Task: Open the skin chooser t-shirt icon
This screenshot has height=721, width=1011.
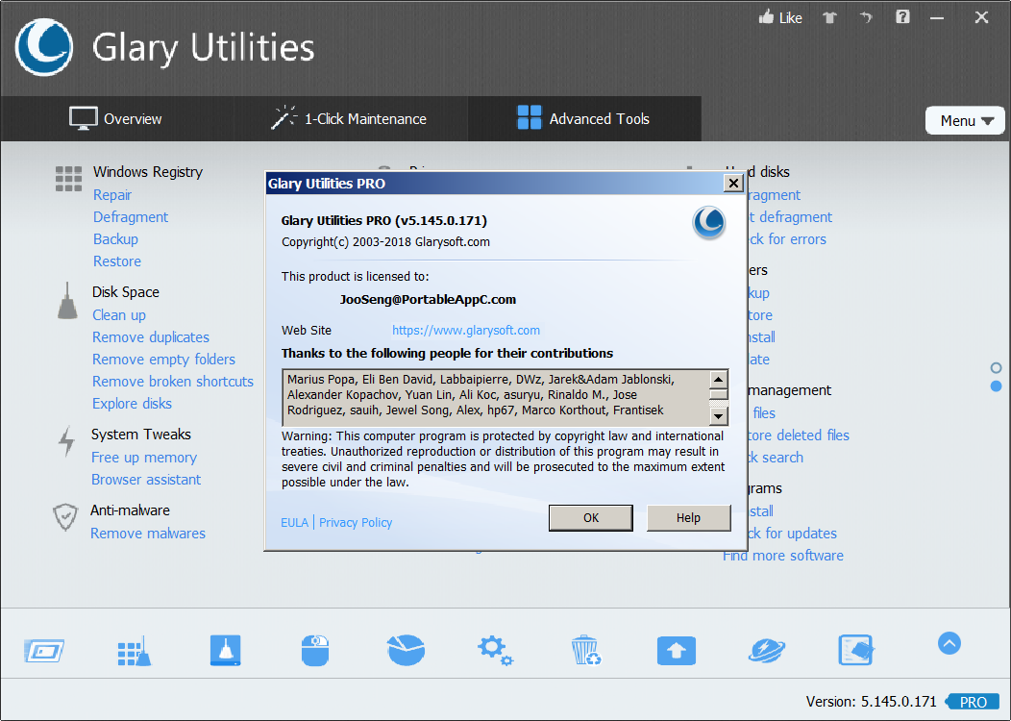Action: (829, 17)
